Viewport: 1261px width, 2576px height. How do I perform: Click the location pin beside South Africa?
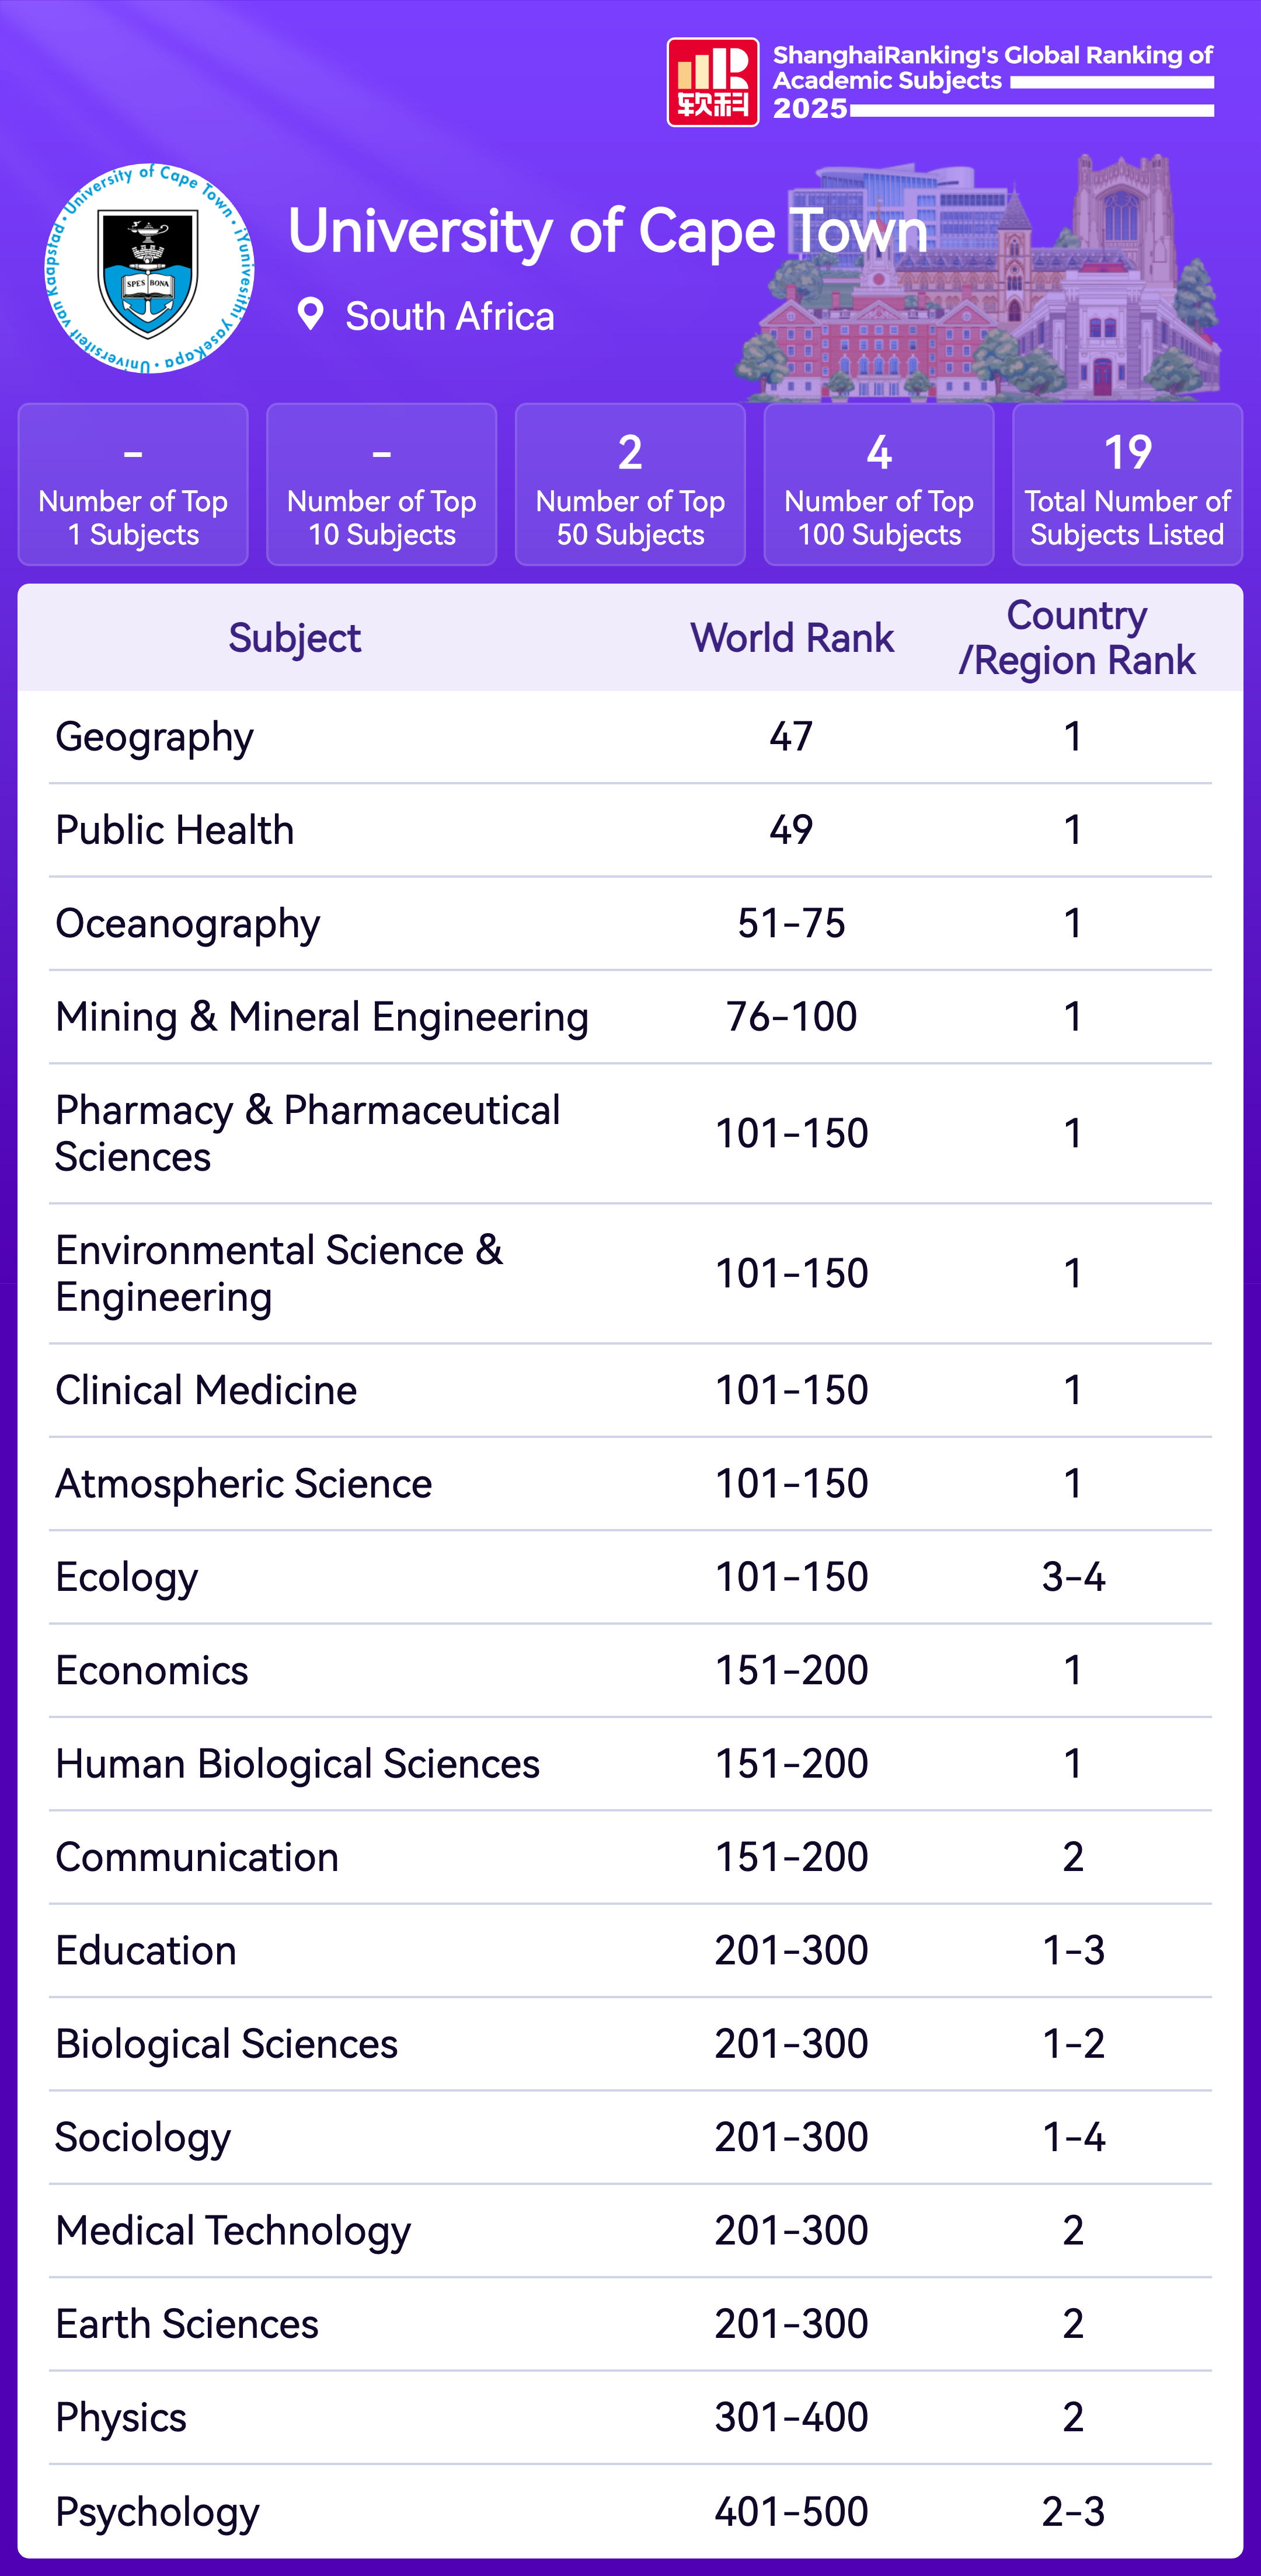[x=311, y=315]
